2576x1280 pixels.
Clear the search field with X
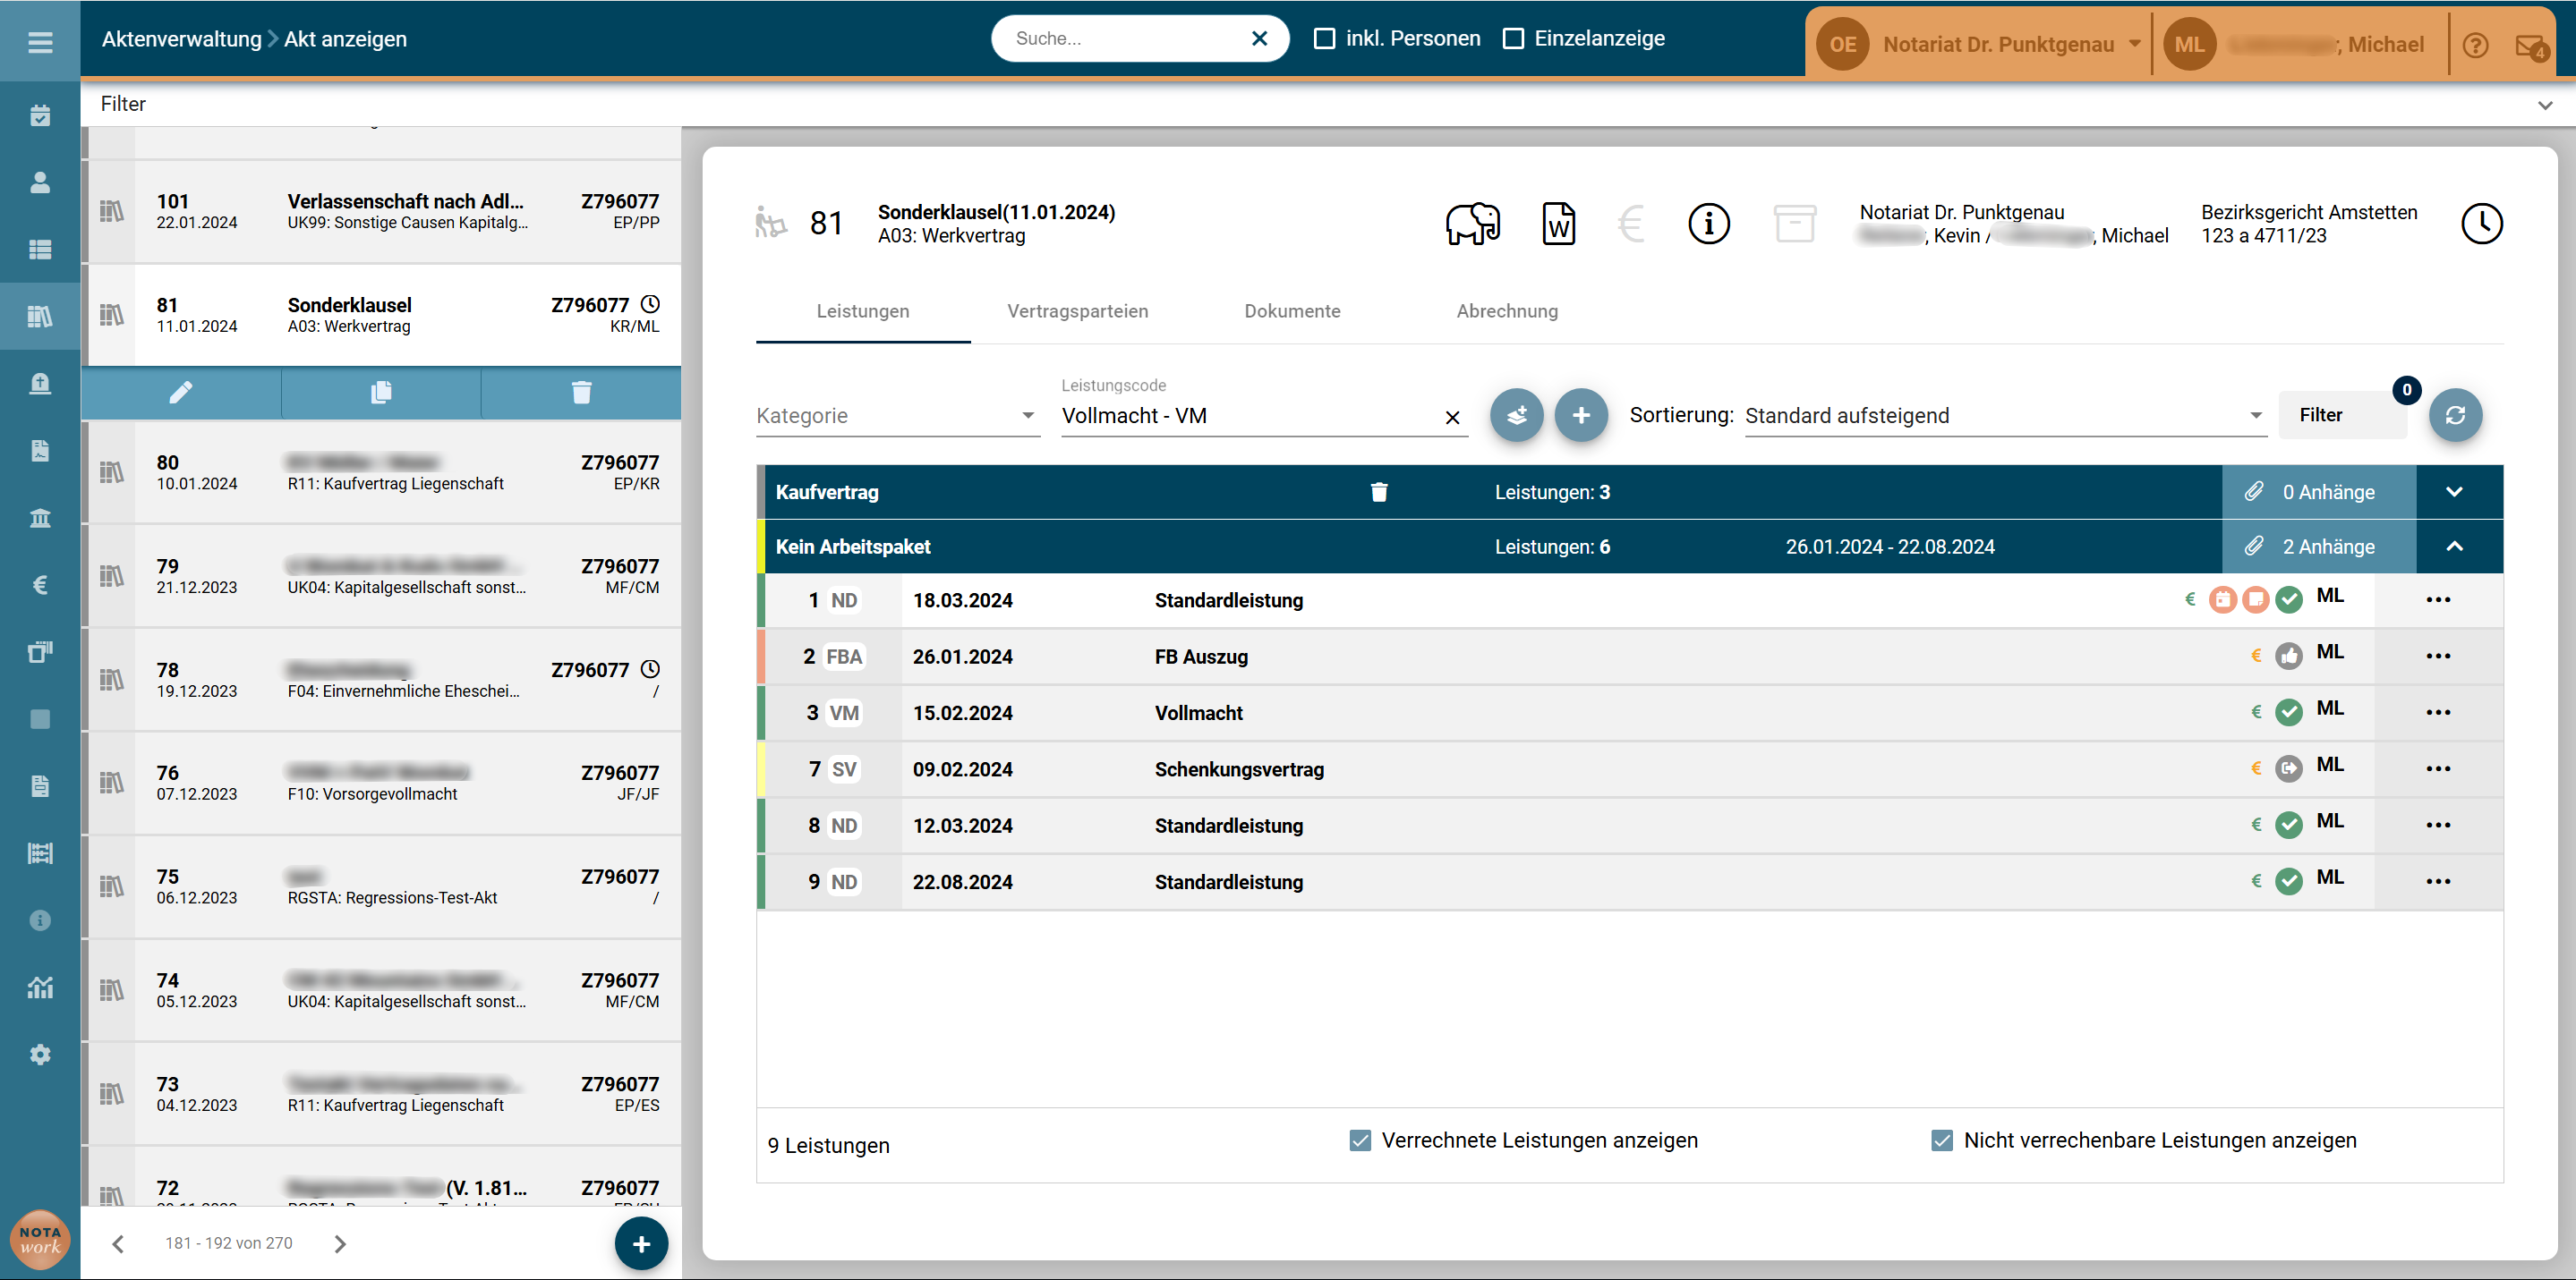[x=1260, y=38]
